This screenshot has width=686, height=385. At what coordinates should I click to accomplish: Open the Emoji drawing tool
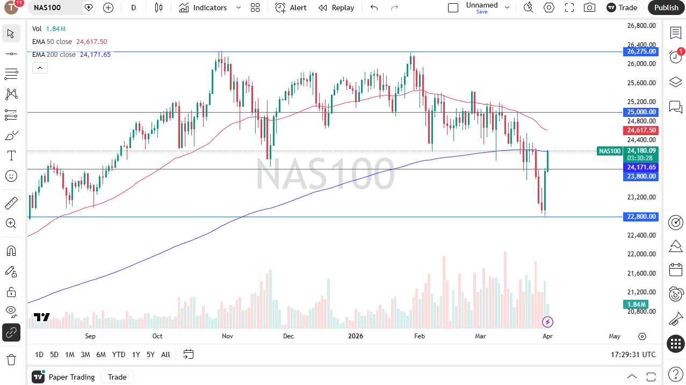pyautogui.click(x=11, y=175)
